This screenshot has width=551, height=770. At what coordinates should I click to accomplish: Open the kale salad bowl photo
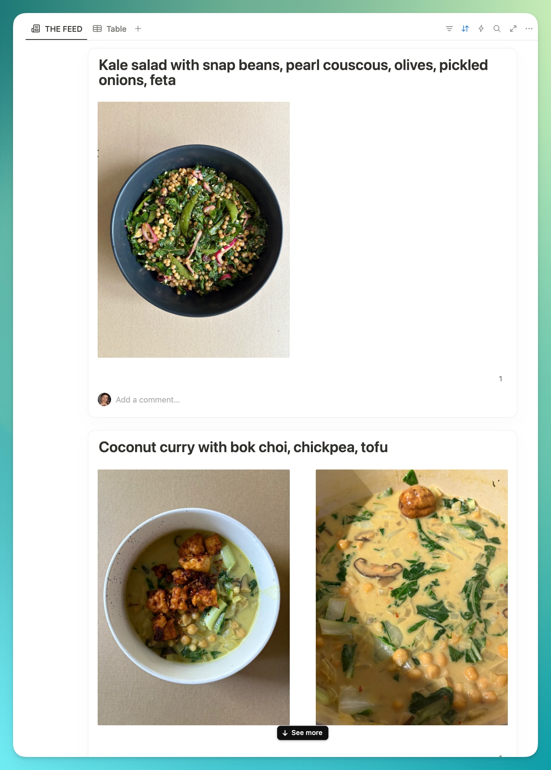[x=194, y=230]
